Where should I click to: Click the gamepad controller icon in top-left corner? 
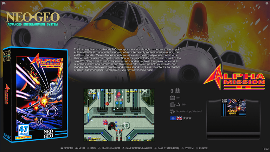tap(3, 3)
